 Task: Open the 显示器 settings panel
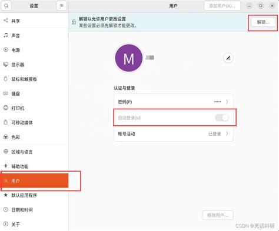coord(34,65)
